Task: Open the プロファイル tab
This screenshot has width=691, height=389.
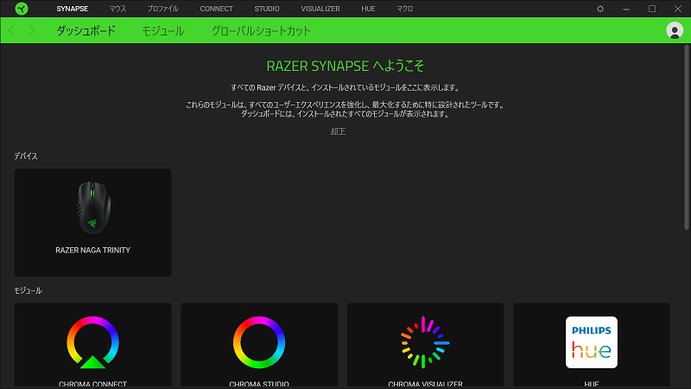Action: click(x=163, y=9)
